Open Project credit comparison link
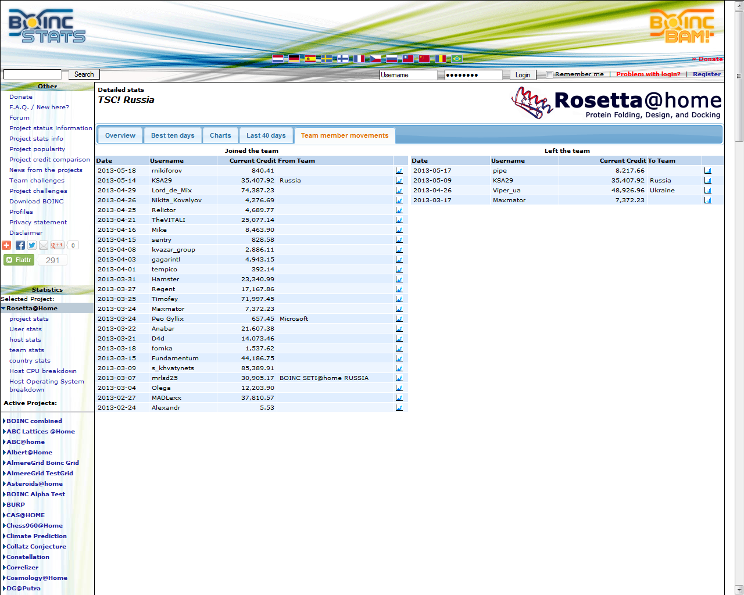This screenshot has height=595, width=744. click(x=49, y=160)
